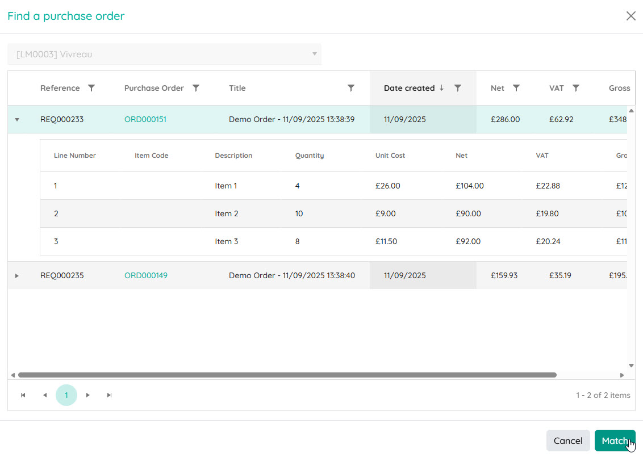This screenshot has height=457, width=643.
Task: Open filter for Net column
Action: [516, 88]
